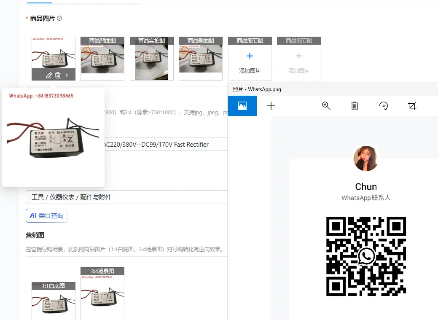Viewport: 438px width, 320px height.
Task: Select the 商品侧面图 thumbnail
Action: [201, 59]
